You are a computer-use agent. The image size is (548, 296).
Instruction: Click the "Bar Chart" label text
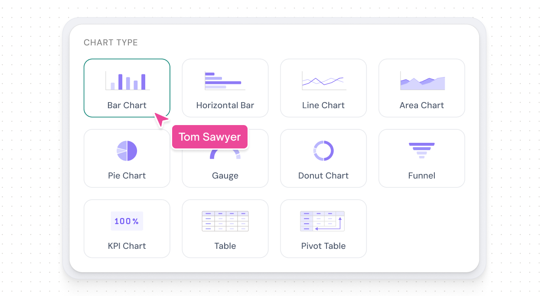[x=127, y=105]
